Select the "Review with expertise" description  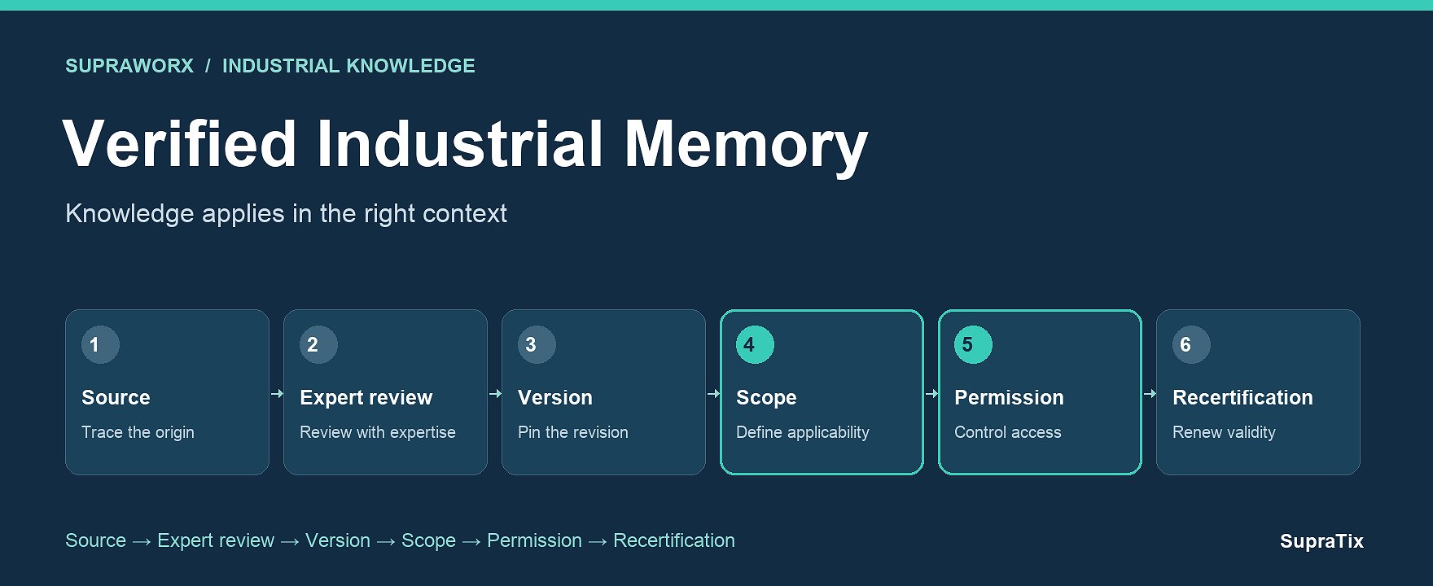378,432
